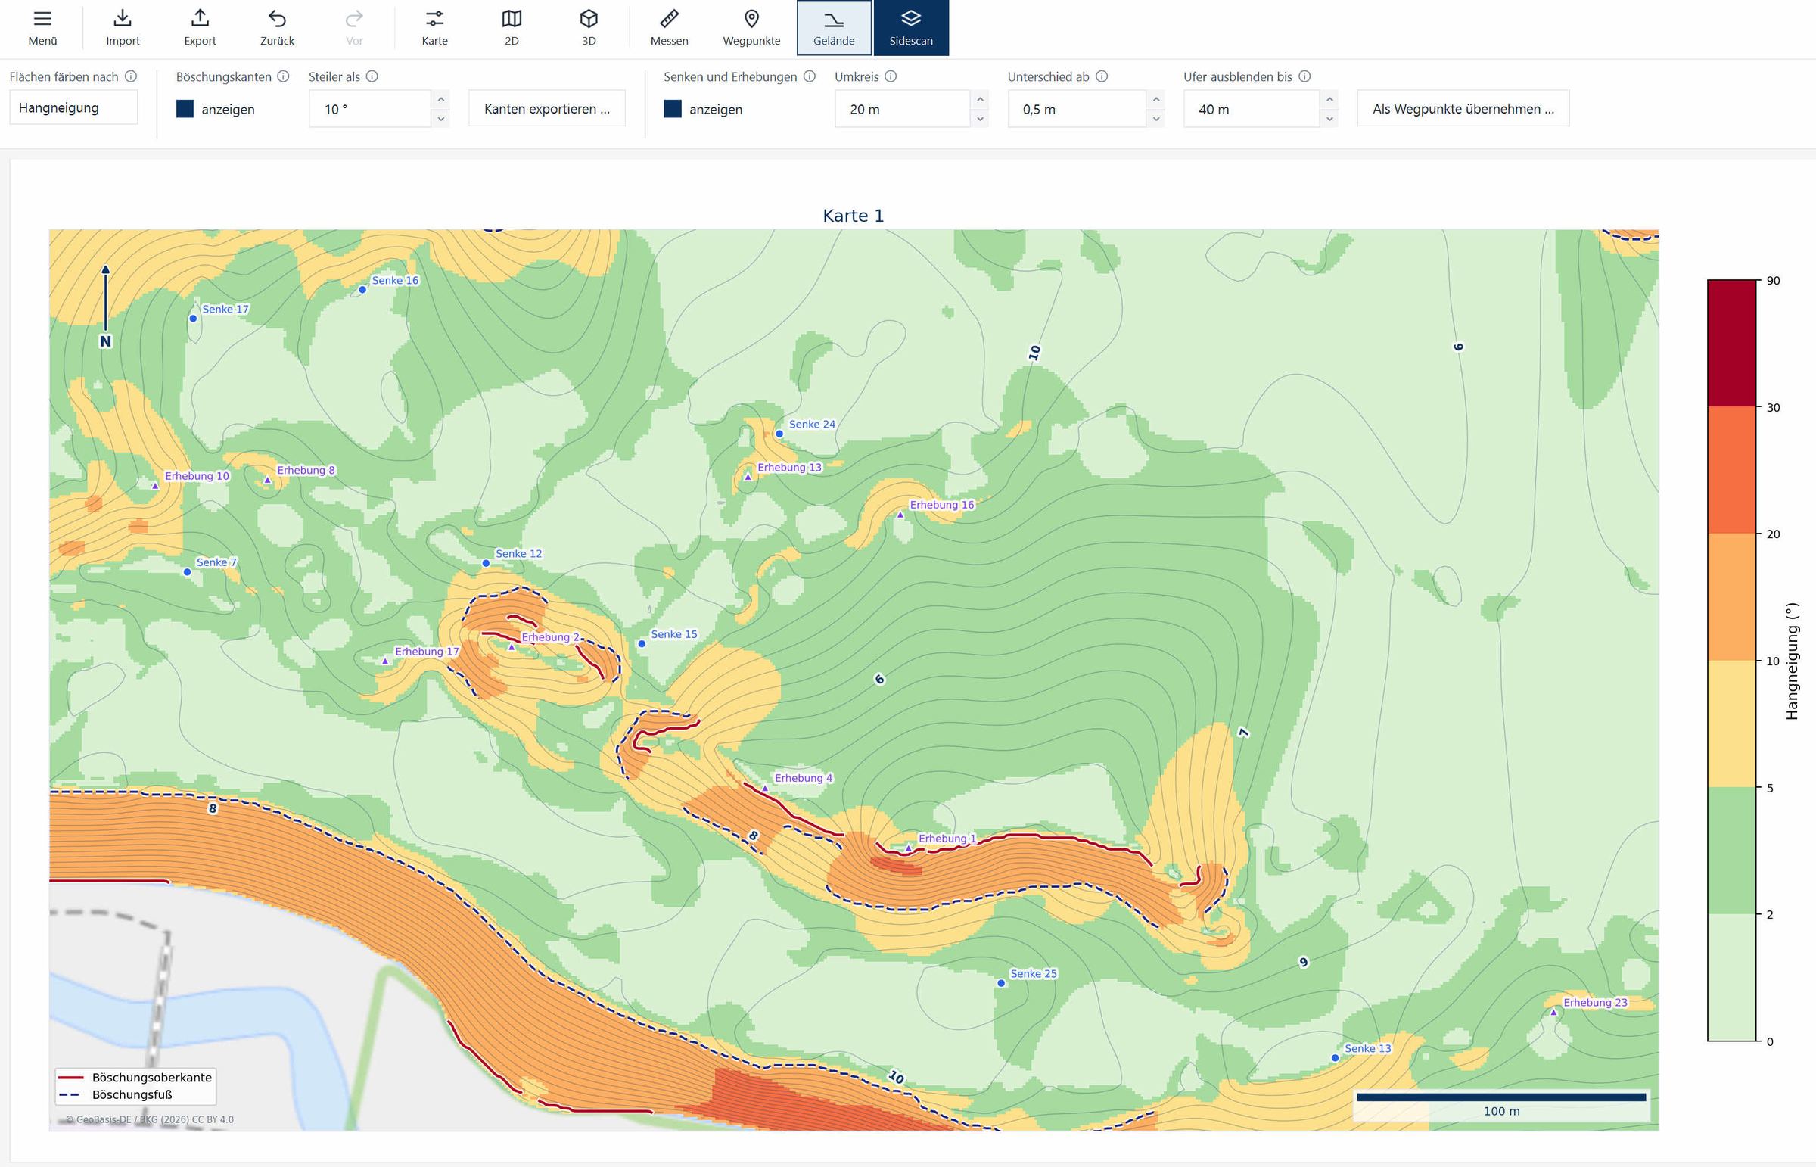
Task: Click Als Wegpunkte übernehmen button
Action: (x=1463, y=108)
